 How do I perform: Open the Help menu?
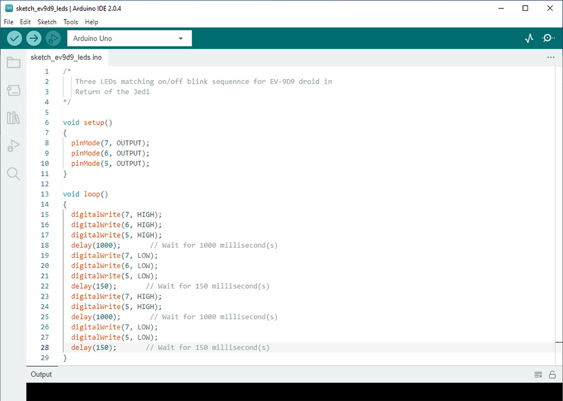point(92,22)
